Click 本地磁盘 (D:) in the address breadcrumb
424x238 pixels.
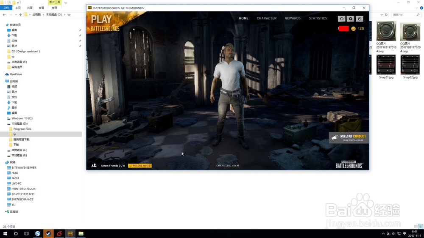[54, 14]
